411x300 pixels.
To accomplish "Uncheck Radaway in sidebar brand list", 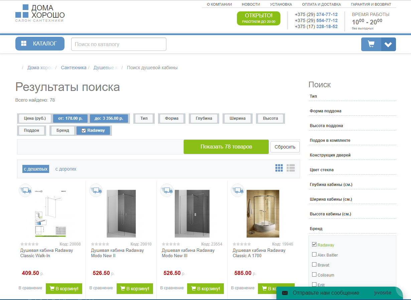I will click(314, 244).
